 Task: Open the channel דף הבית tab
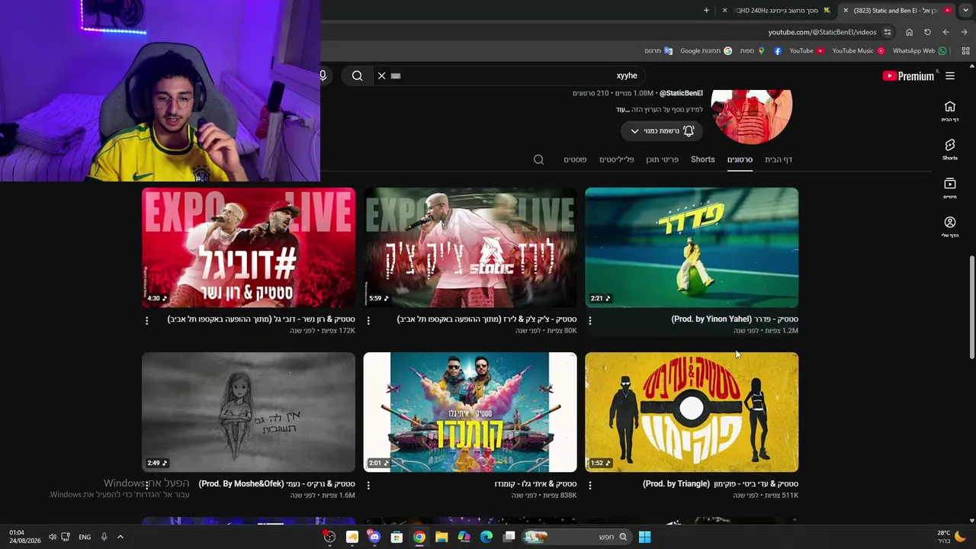[779, 159]
